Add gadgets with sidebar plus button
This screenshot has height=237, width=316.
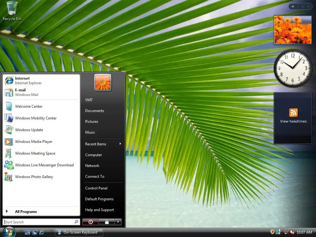click(x=293, y=6)
